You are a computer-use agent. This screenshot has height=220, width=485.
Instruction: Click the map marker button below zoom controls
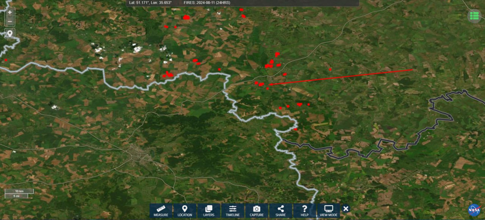(x=10, y=34)
